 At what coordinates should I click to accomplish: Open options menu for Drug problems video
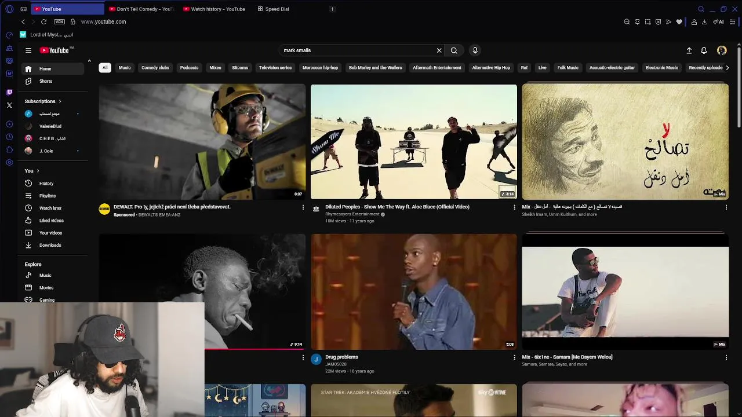(x=514, y=358)
